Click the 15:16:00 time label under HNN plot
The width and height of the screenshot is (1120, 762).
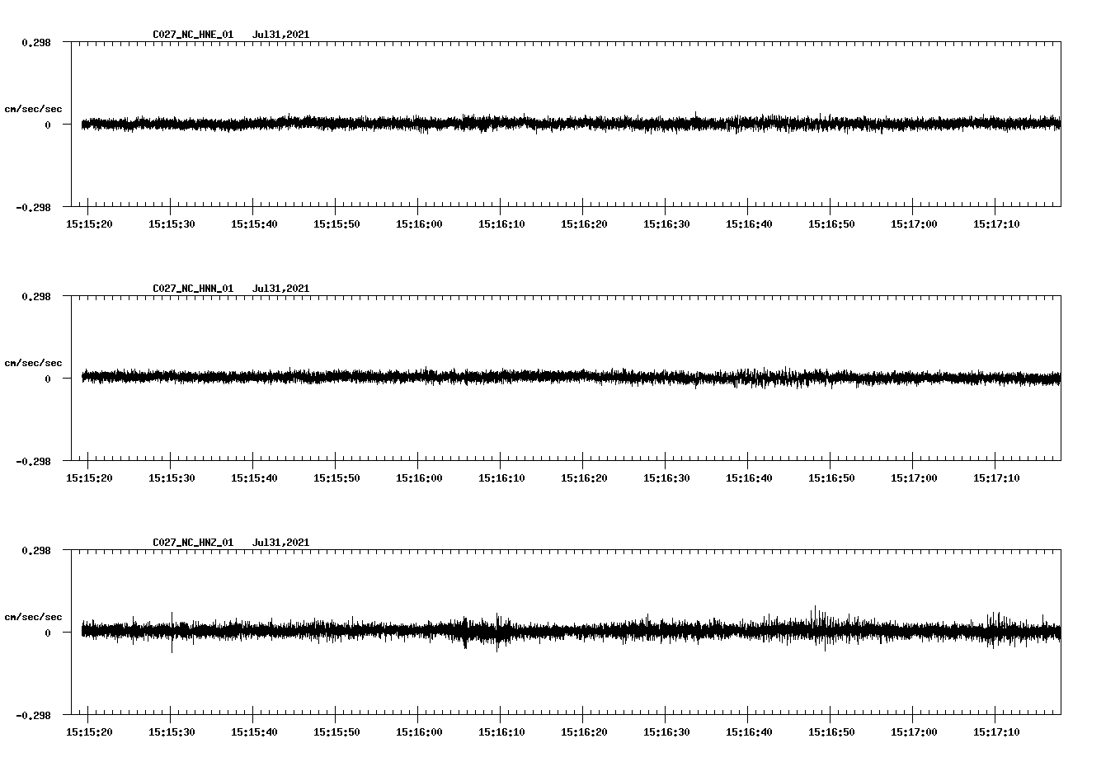tap(419, 478)
